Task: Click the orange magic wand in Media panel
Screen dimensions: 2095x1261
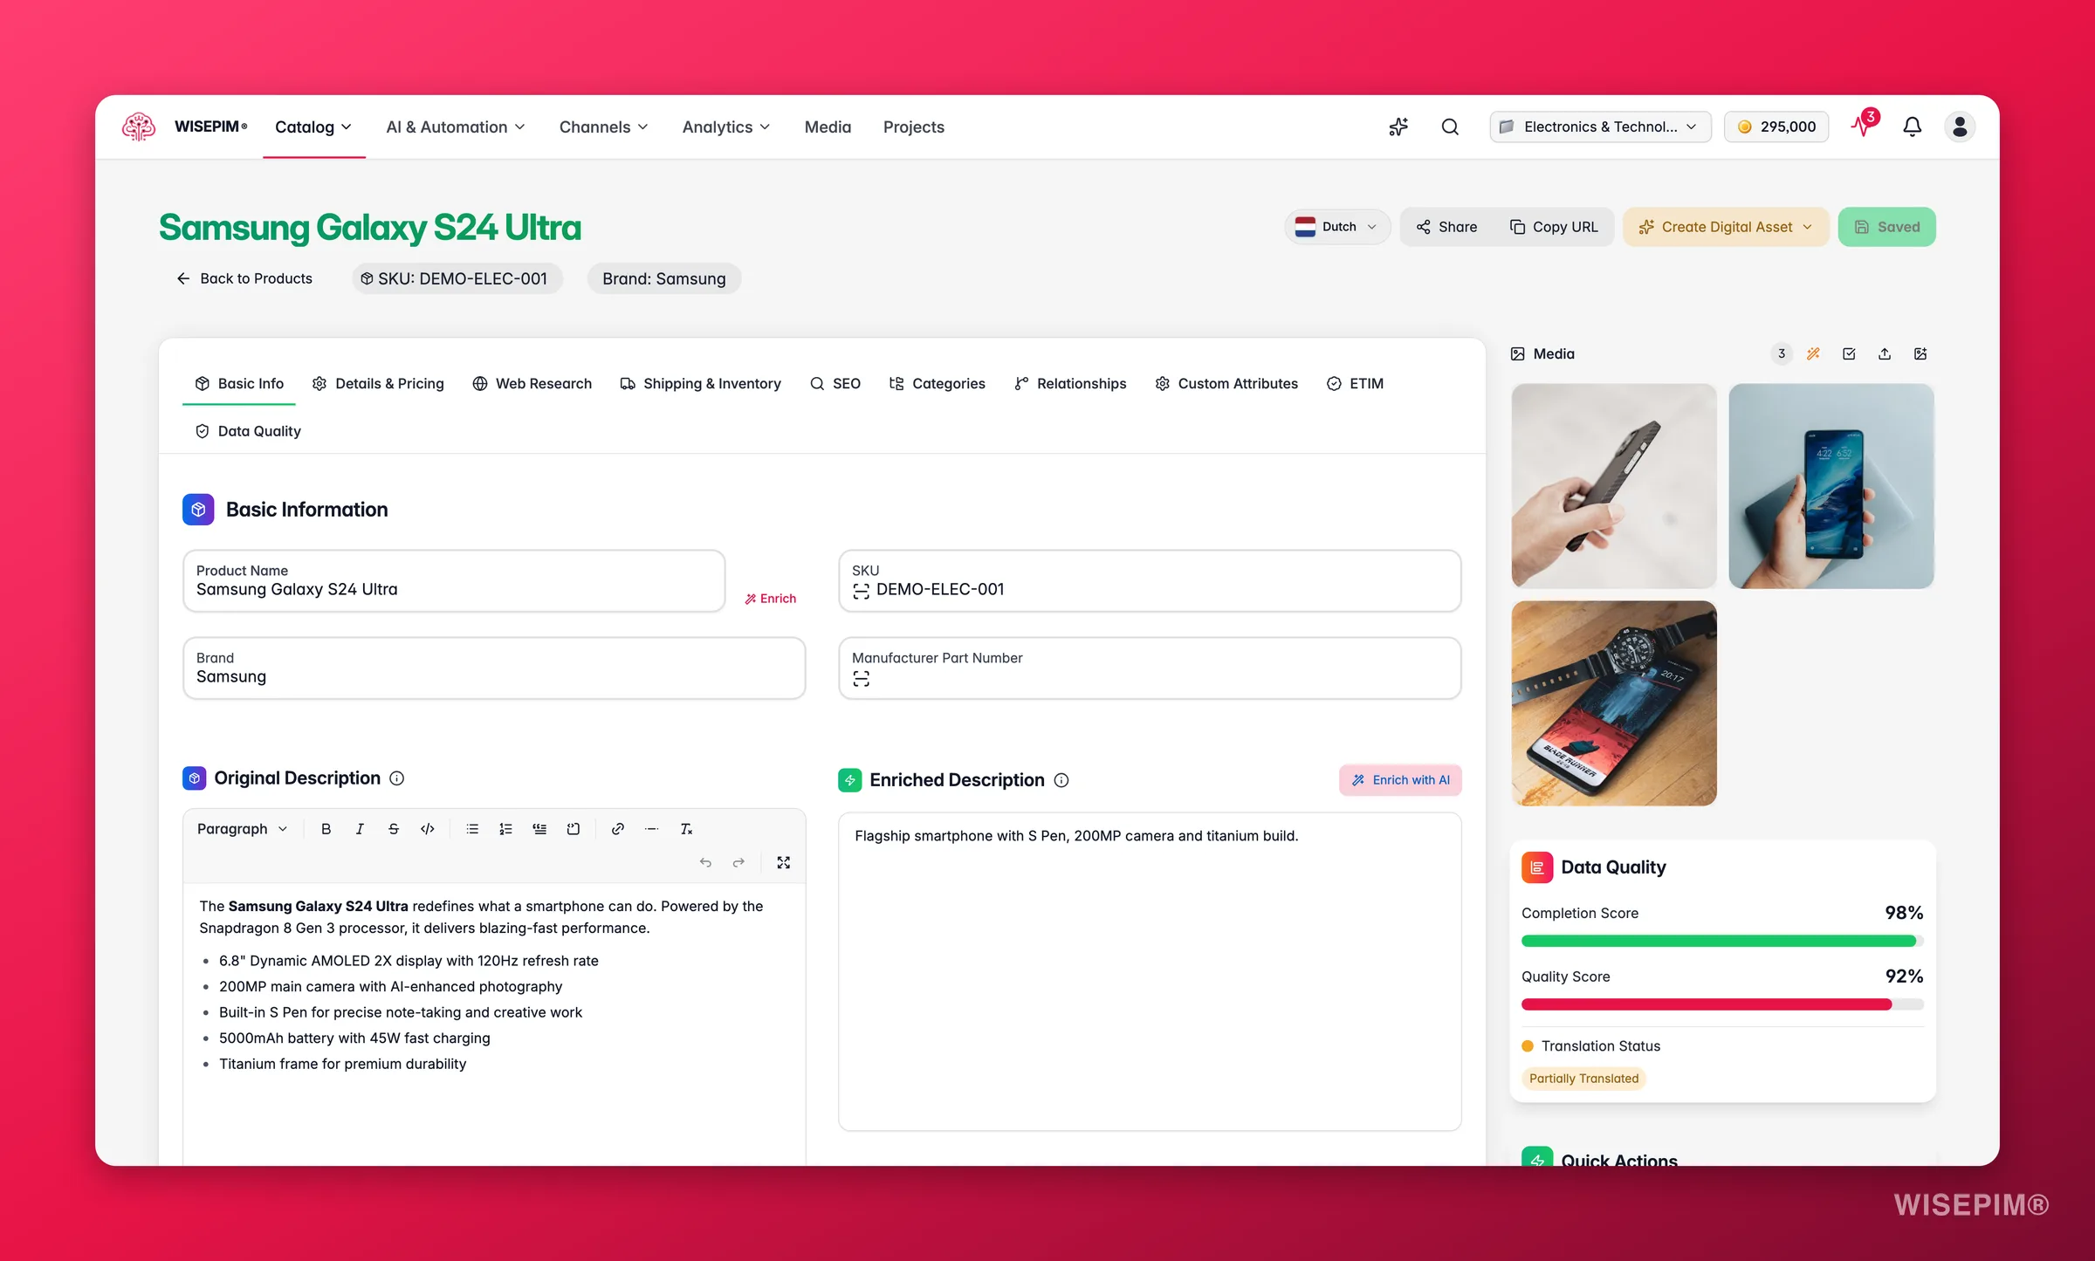Action: coord(1813,353)
